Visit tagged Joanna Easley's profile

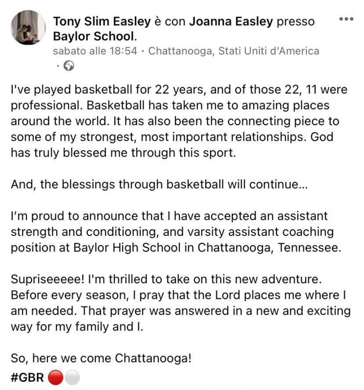231,21
